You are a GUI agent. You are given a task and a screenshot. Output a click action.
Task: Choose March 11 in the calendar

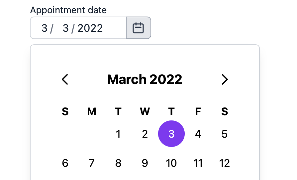coord(198,163)
